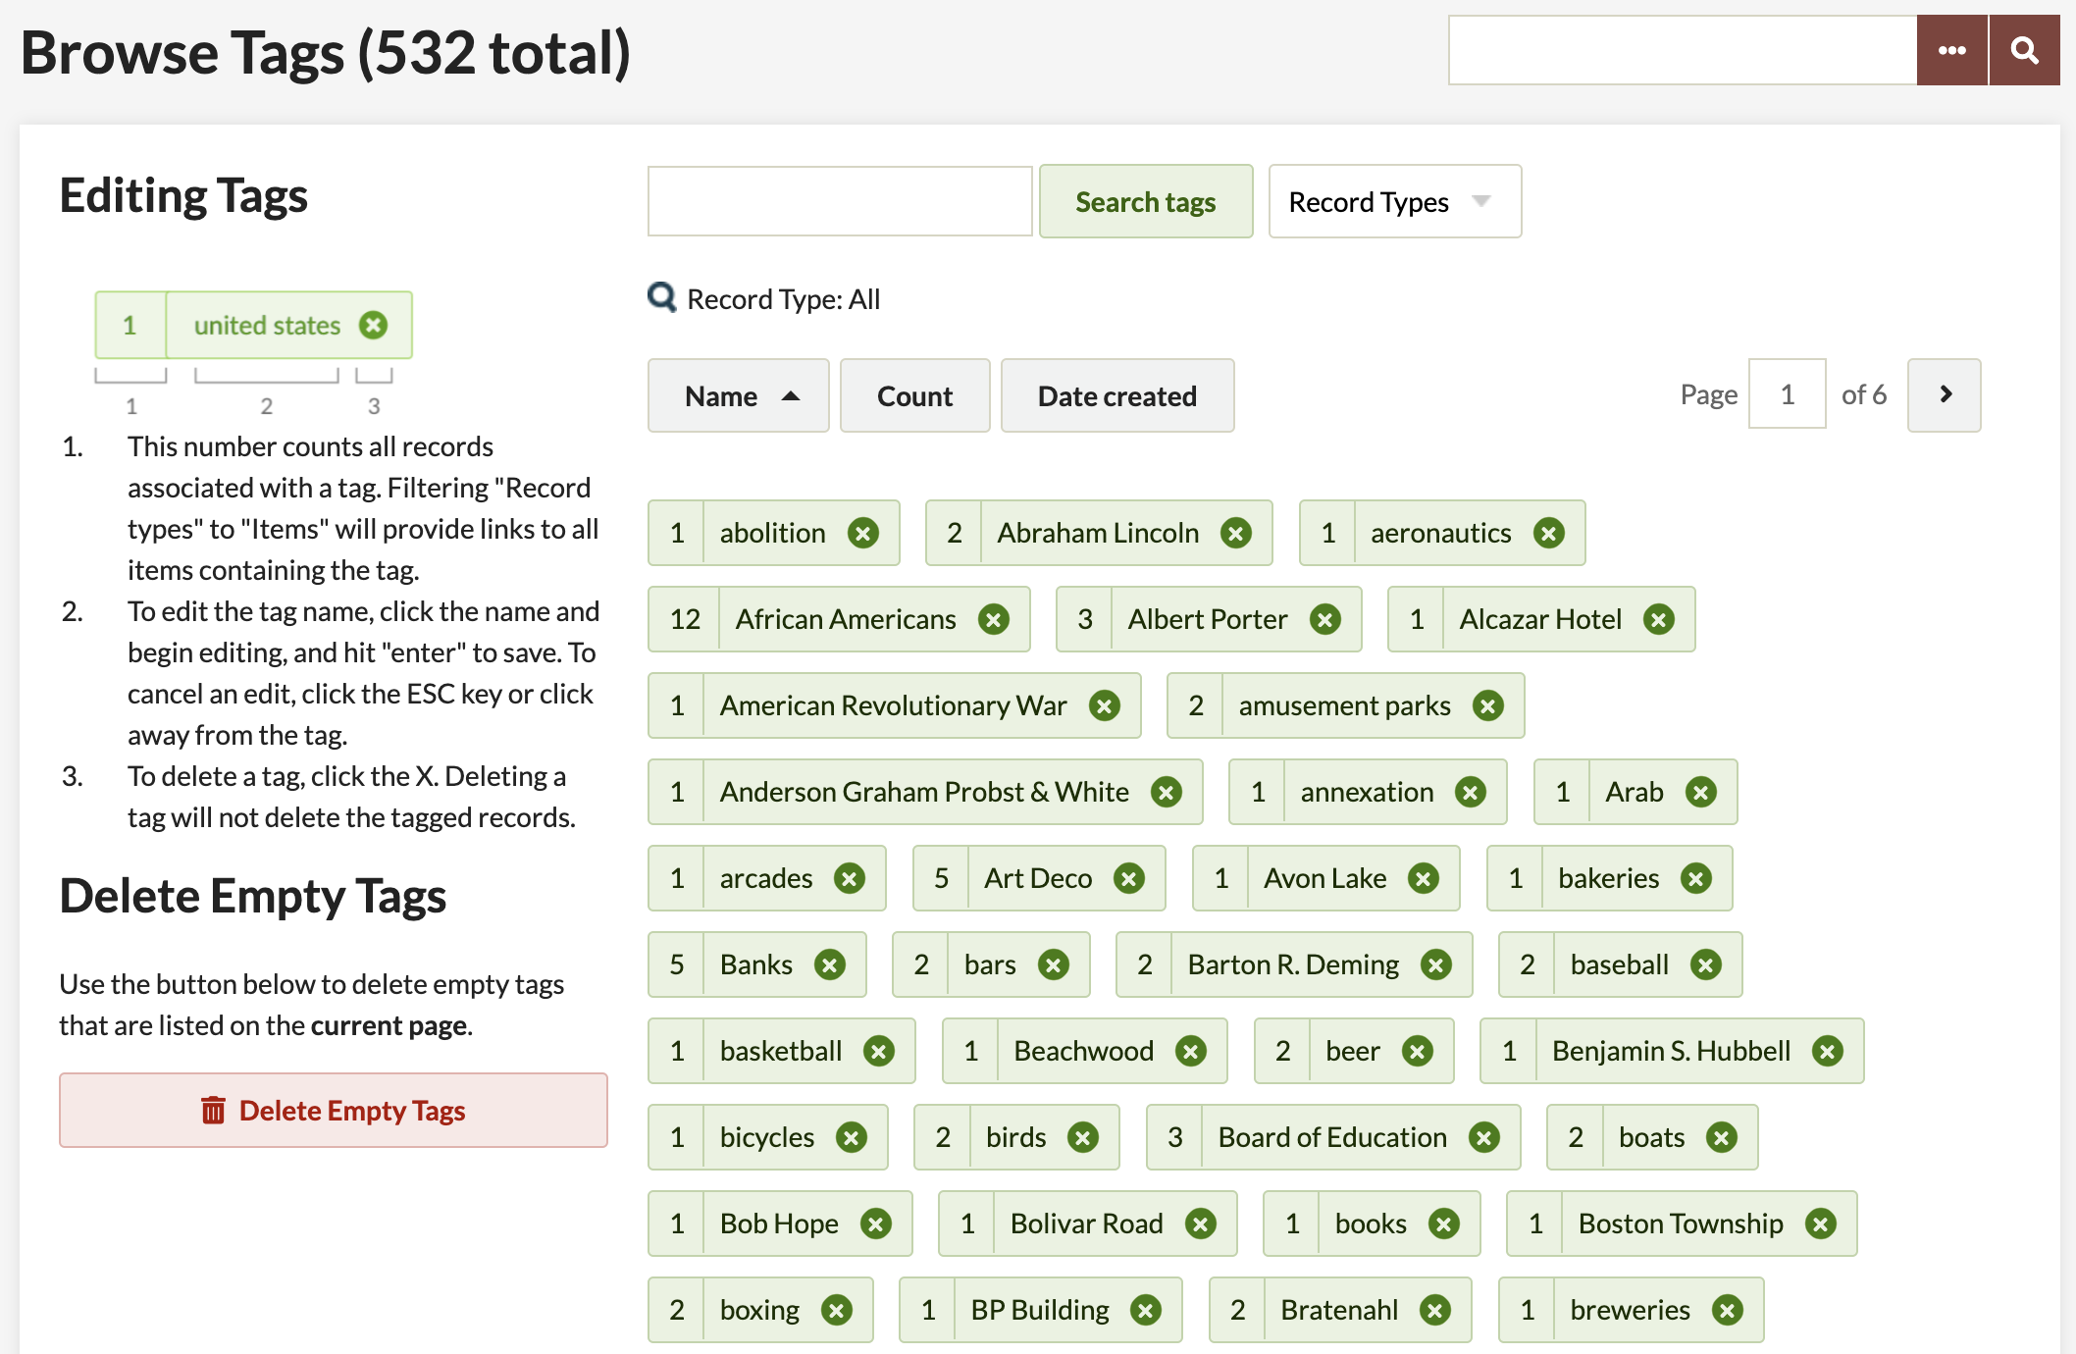The width and height of the screenshot is (2076, 1354).
Task: Click delete icon on Art Deco tag
Action: [1129, 878]
